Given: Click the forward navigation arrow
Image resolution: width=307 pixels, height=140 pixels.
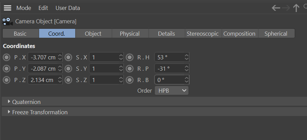Looking at the screenshot, I should click(286, 8).
